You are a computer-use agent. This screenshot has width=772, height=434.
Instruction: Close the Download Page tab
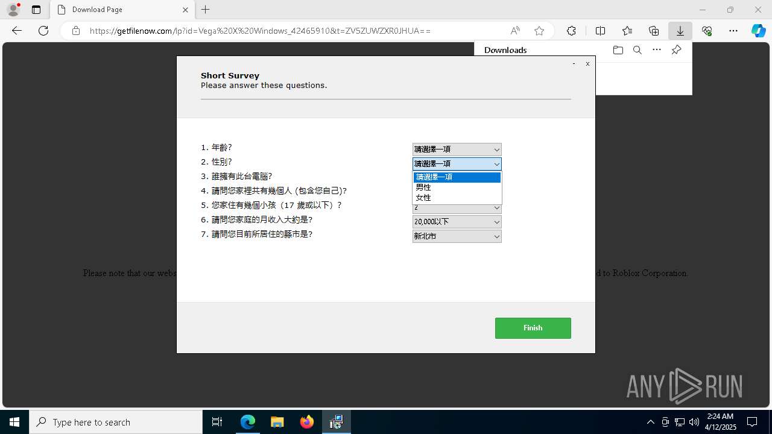185,10
